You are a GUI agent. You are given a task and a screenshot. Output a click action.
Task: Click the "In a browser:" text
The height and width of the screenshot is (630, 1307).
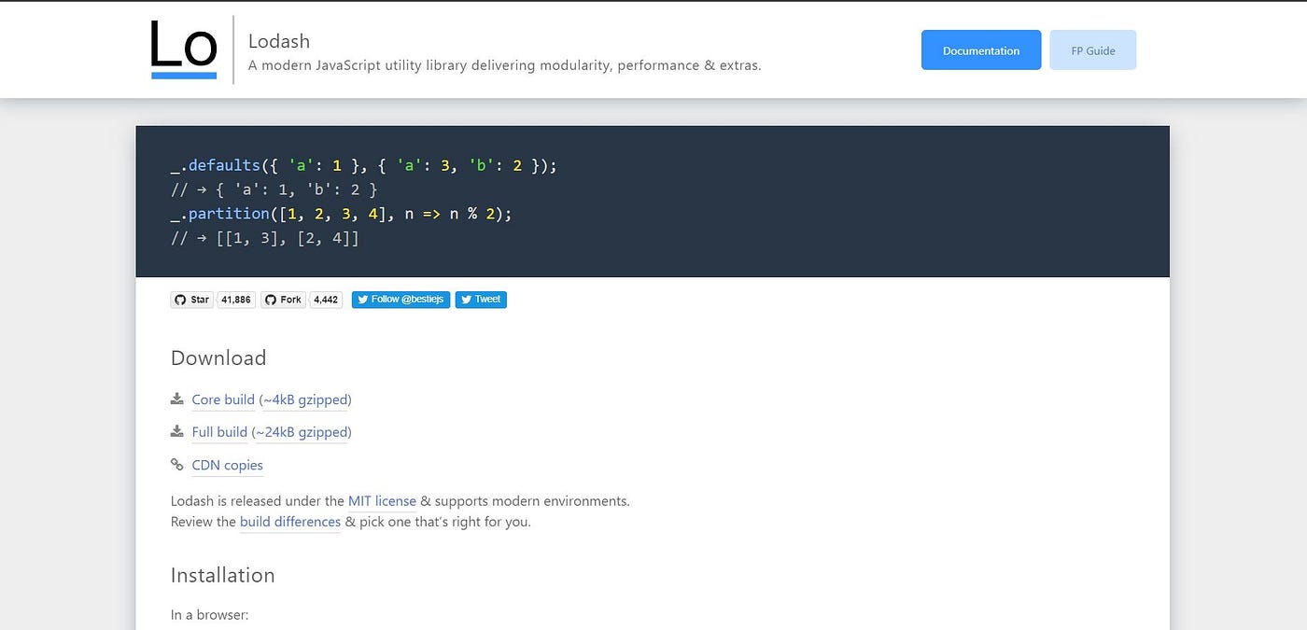(x=210, y=615)
